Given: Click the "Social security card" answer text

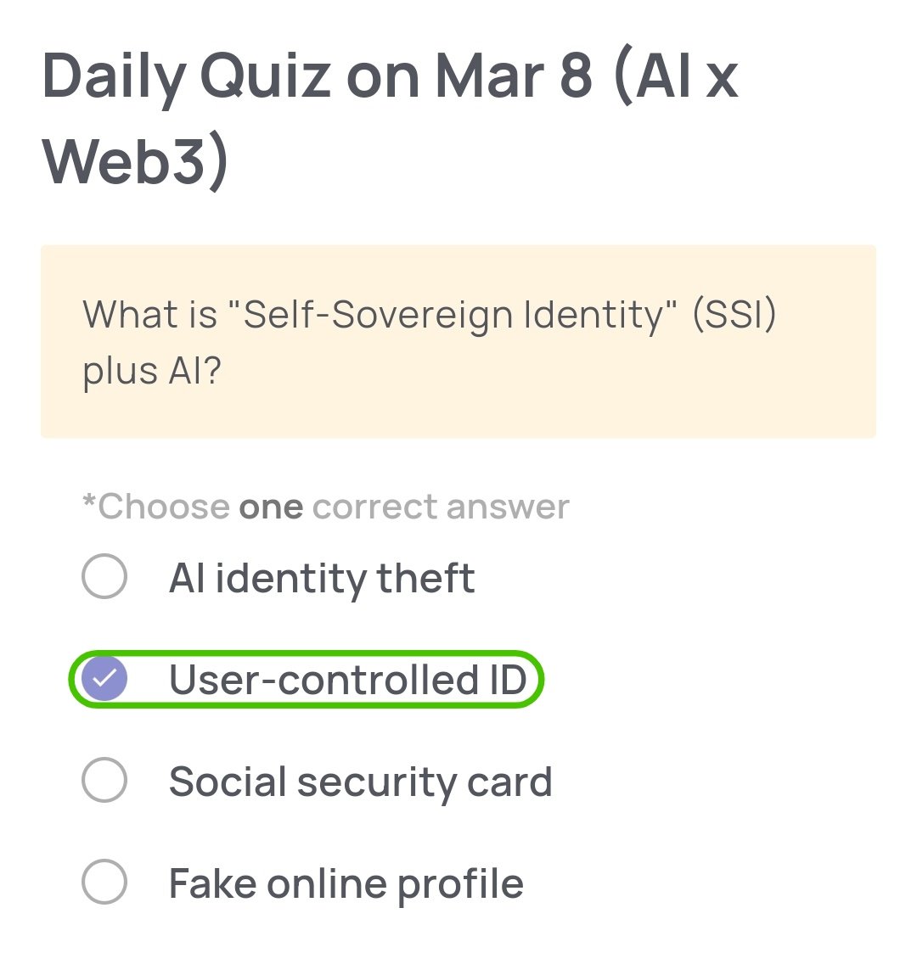Looking at the screenshot, I should pyautogui.click(x=360, y=782).
